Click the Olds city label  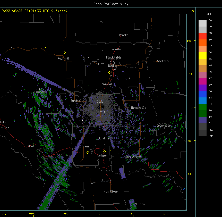(x=100, y=102)
